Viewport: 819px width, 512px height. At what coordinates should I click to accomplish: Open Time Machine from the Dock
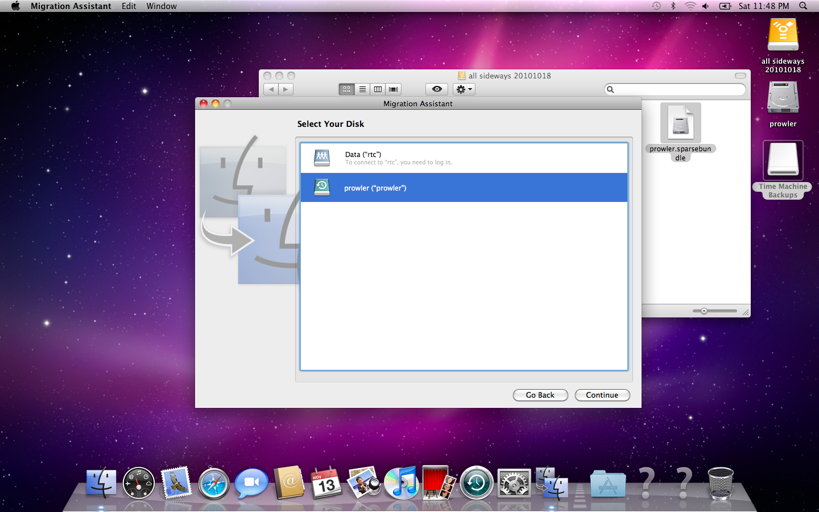coord(476,484)
